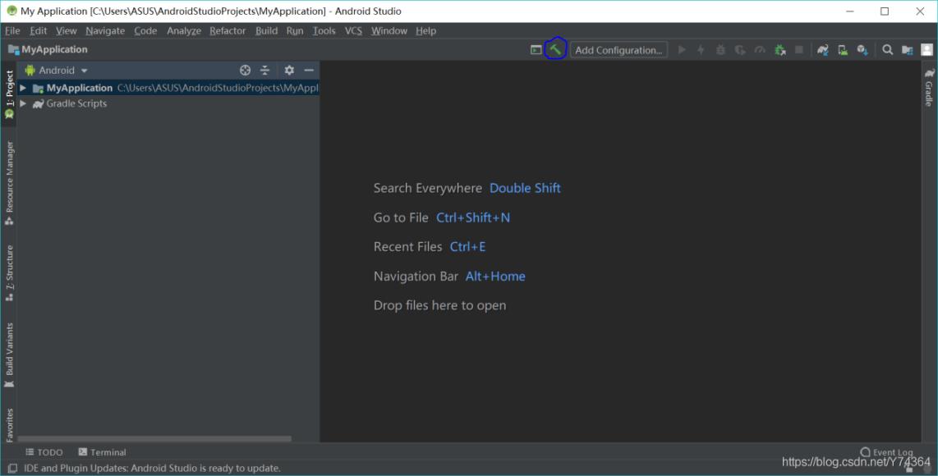Expand the MyApplication tree node
Viewport: 938px width, 476px height.
coord(23,88)
